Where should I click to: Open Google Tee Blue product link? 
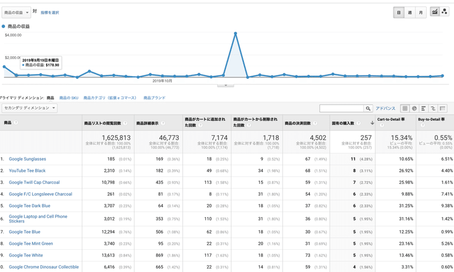(24, 232)
